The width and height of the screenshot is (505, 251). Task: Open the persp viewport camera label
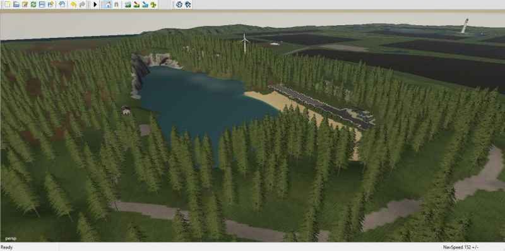pyautogui.click(x=11, y=238)
